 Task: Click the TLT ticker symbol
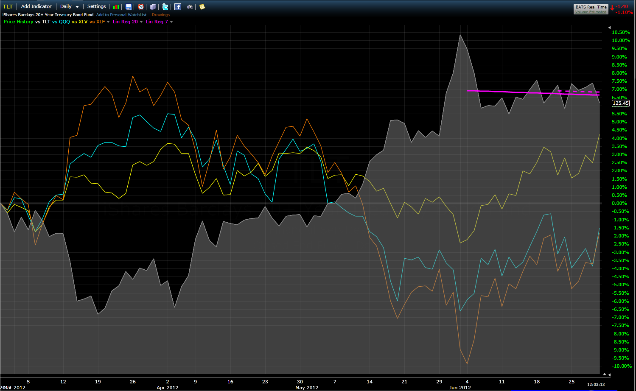pos(8,6)
